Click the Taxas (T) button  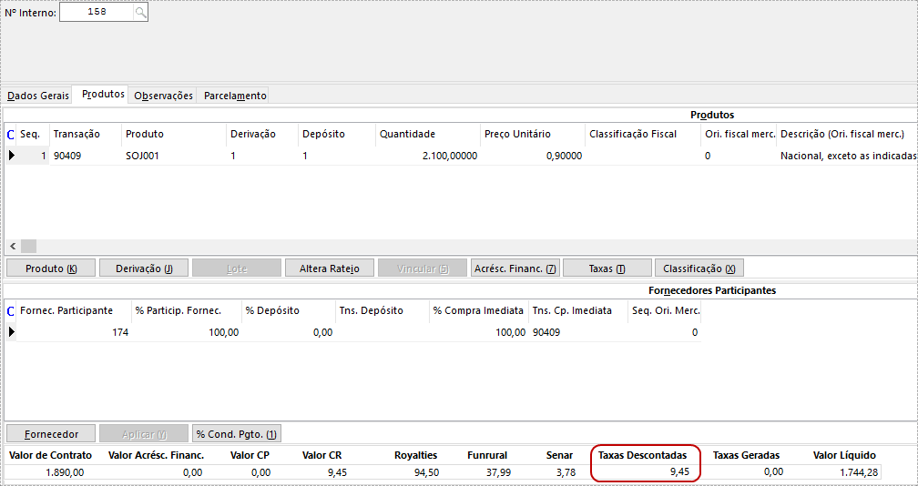click(607, 268)
